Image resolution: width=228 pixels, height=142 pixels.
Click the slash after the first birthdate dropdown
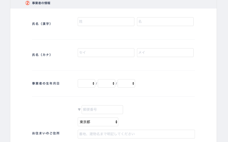click(x=96, y=84)
